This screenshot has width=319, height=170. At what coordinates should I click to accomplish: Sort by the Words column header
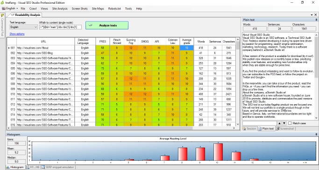coord(201,42)
